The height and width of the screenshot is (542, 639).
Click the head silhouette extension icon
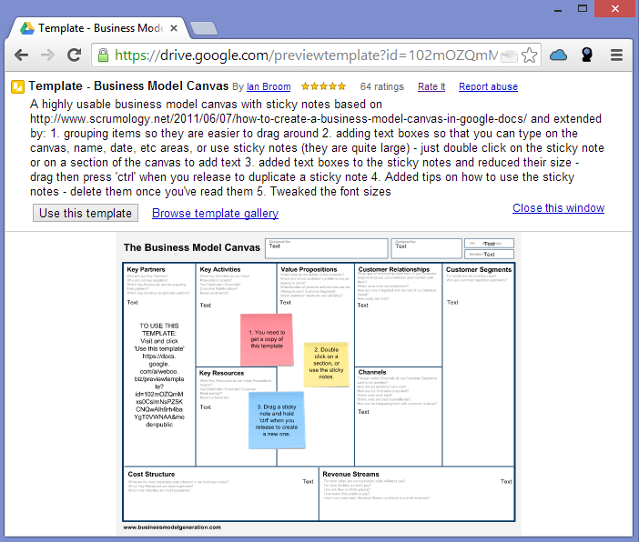click(587, 55)
